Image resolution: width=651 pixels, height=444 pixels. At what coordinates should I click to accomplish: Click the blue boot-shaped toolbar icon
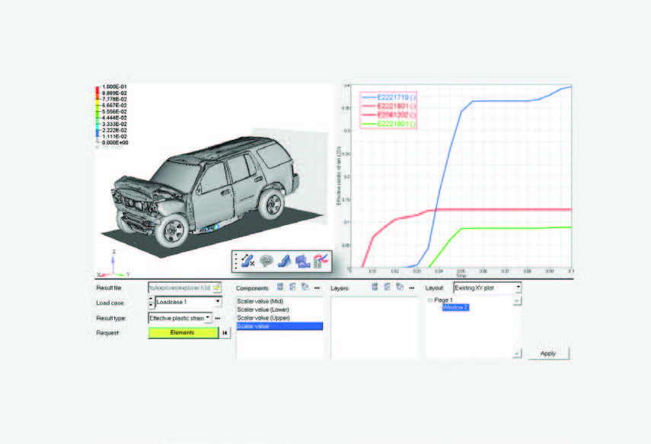point(284,260)
